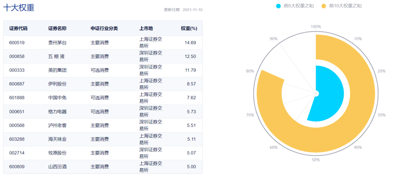This screenshot has width=397, height=176.
Task: Click the 前10大权重之和 legend label
Action: point(345,6)
